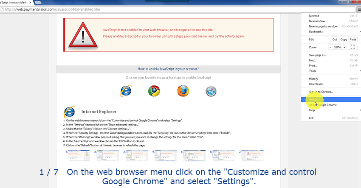Close the JavaScript not enabled tab
Image resolution: width=361 pixels, height=188 pixels.
[x=31, y=3]
